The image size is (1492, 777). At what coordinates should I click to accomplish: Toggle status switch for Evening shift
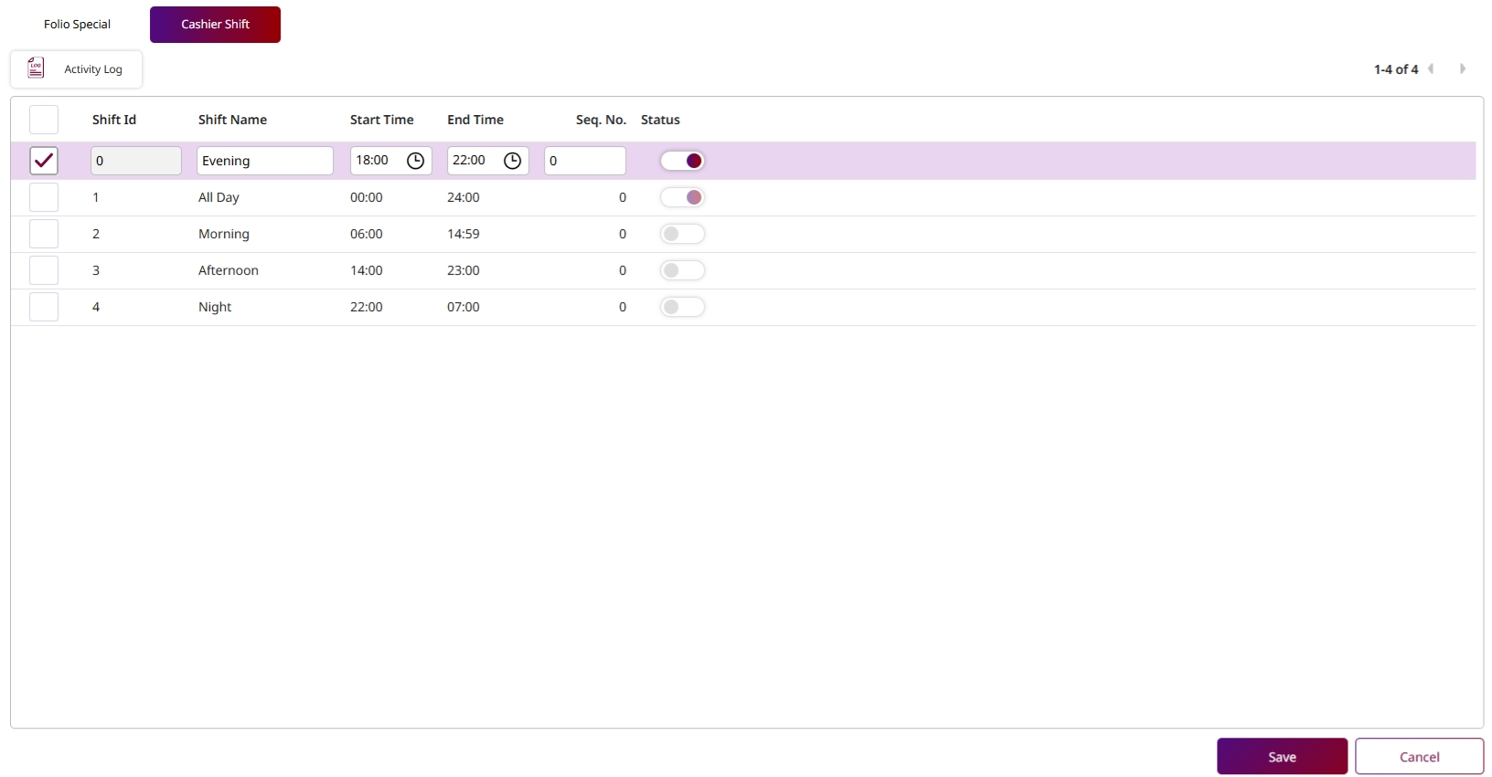pos(683,161)
